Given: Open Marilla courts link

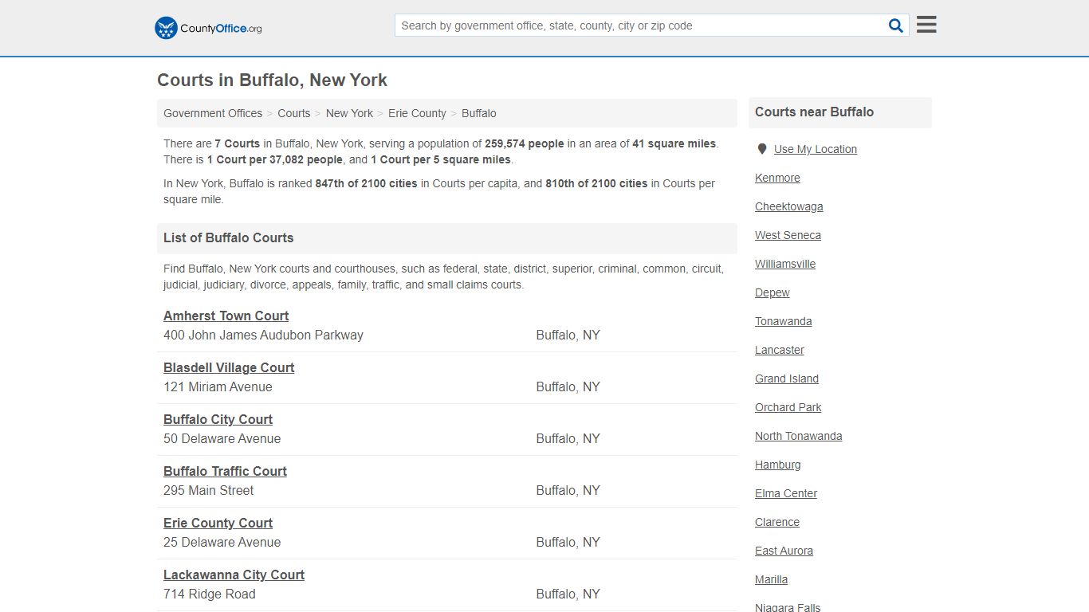Looking at the screenshot, I should (771, 579).
